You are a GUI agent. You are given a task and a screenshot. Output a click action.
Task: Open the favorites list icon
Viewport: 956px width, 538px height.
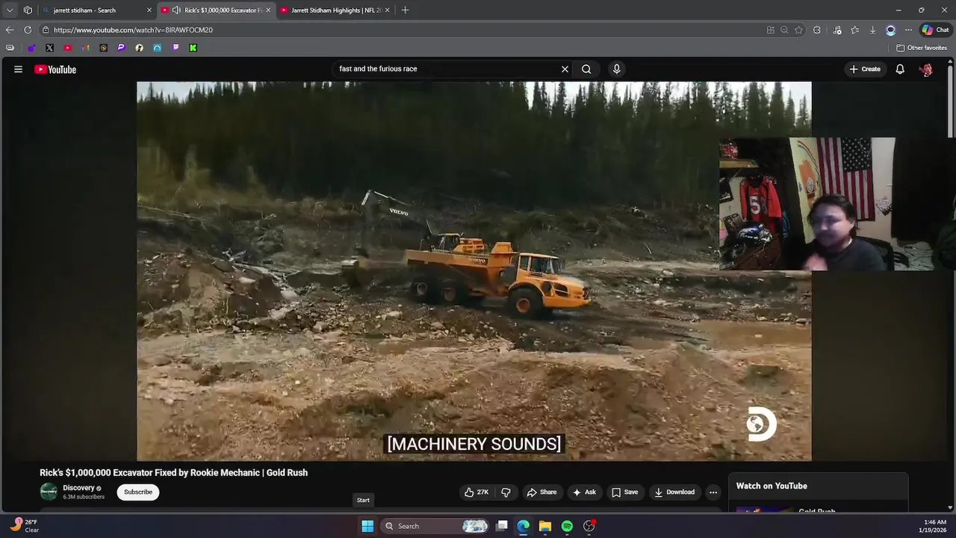(x=854, y=30)
